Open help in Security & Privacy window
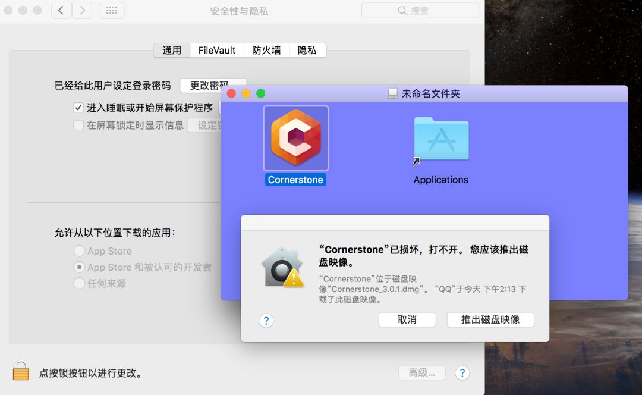 click(x=462, y=373)
